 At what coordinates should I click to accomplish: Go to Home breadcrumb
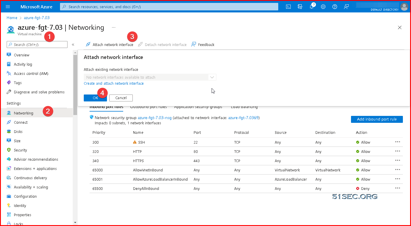pyautogui.click(x=12, y=18)
